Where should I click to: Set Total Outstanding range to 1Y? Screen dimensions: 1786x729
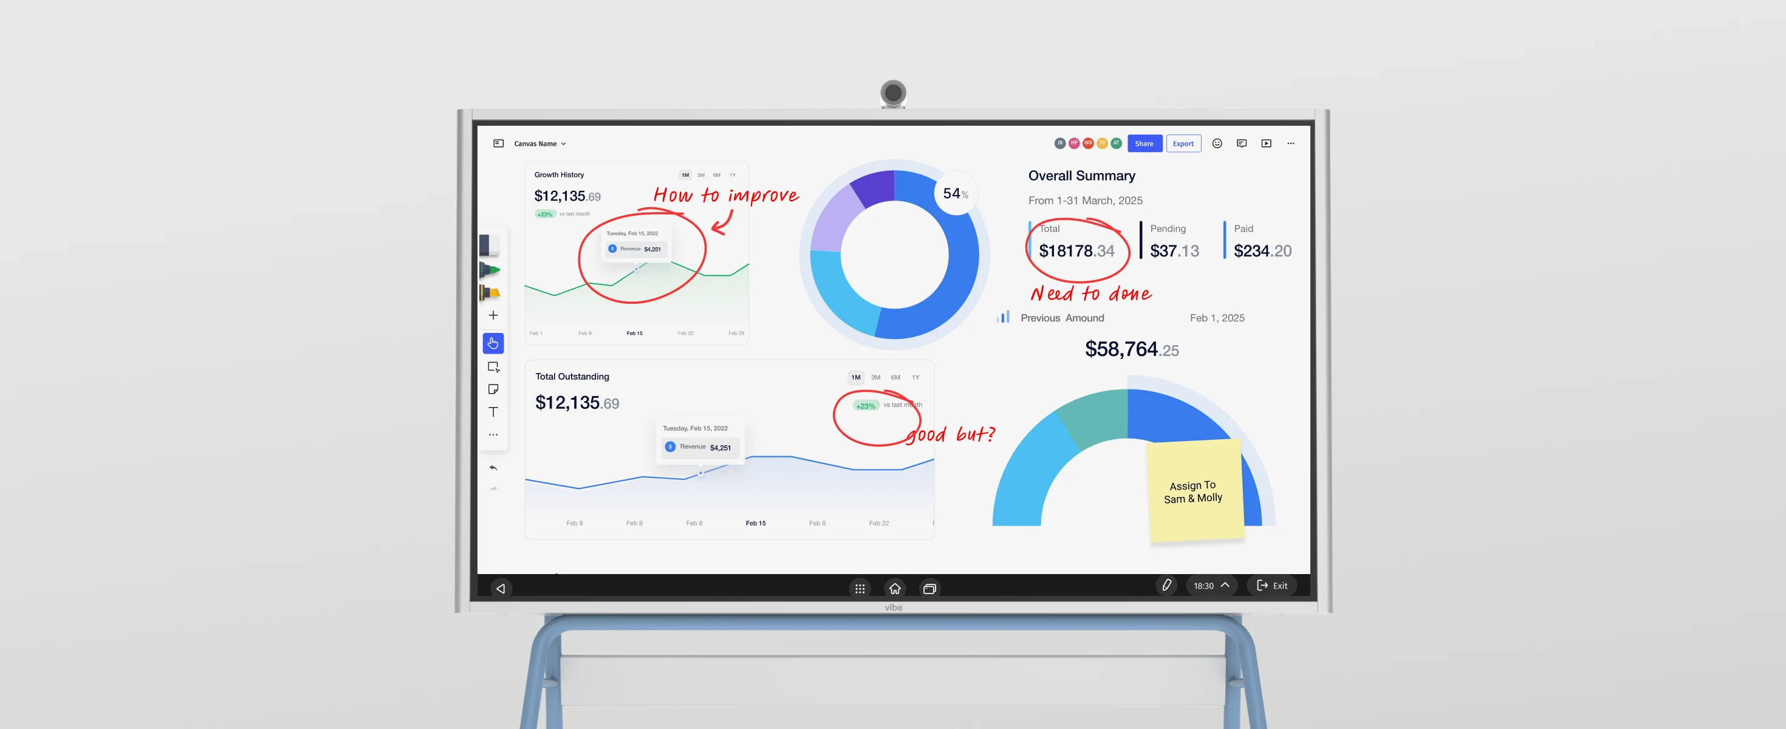pos(915,377)
